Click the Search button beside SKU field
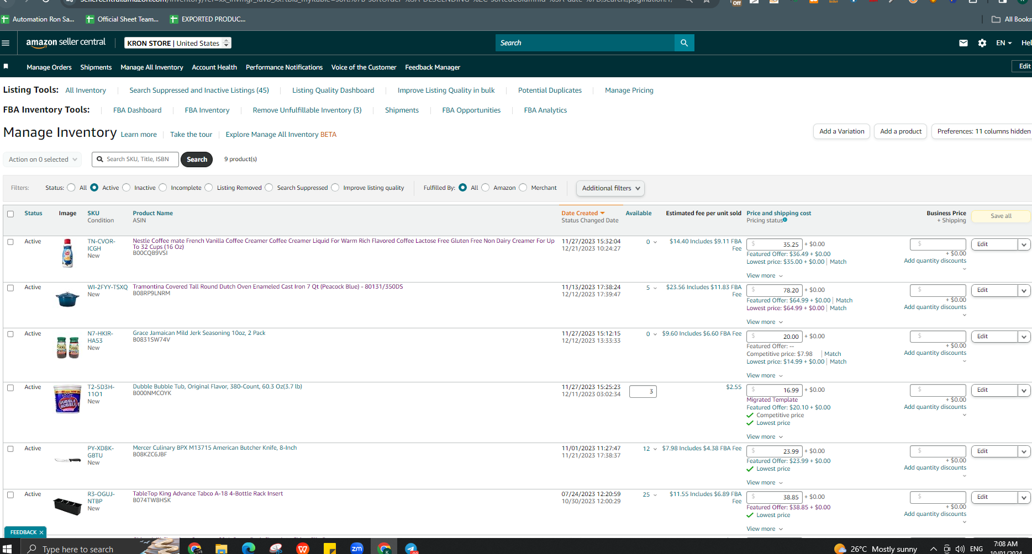The image size is (1032, 554). tap(197, 159)
